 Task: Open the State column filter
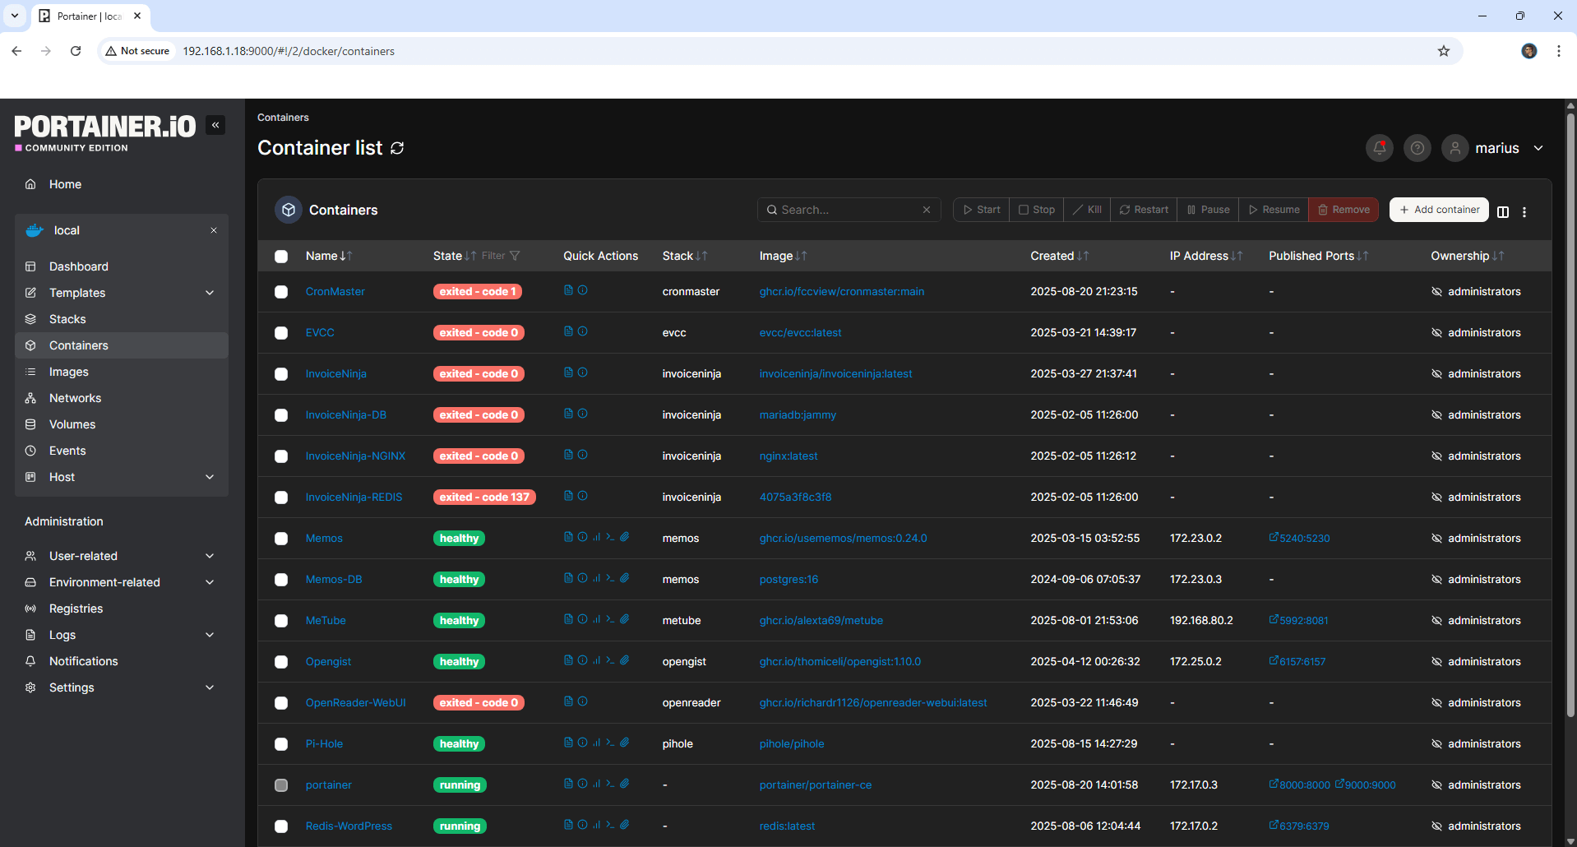coord(501,256)
